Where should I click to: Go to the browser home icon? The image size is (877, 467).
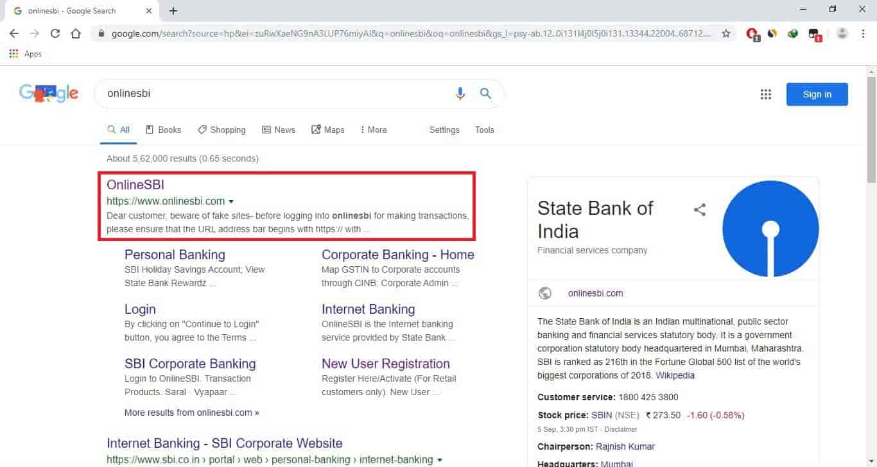click(x=76, y=33)
